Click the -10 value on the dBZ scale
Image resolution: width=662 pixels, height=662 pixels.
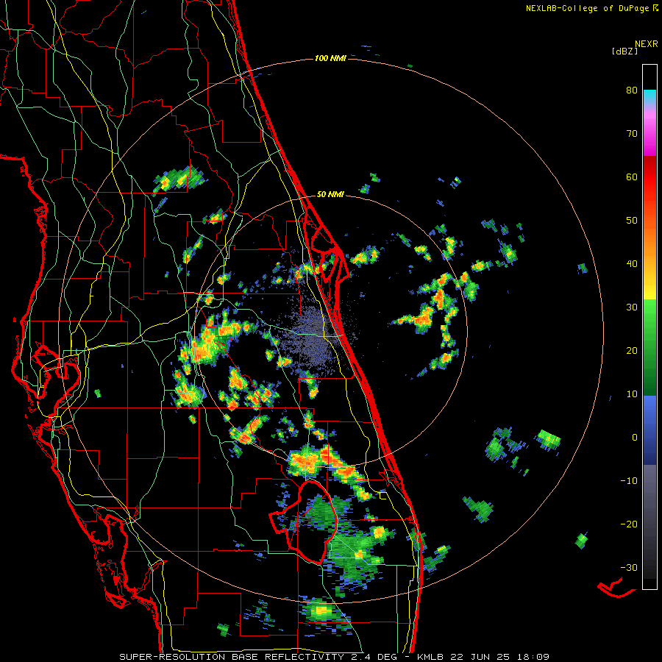click(x=629, y=481)
